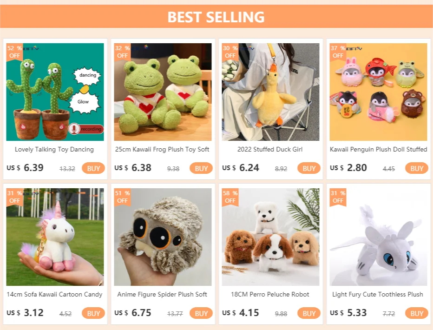
Task: Open the dancing cactus toy image
Action: point(55,92)
